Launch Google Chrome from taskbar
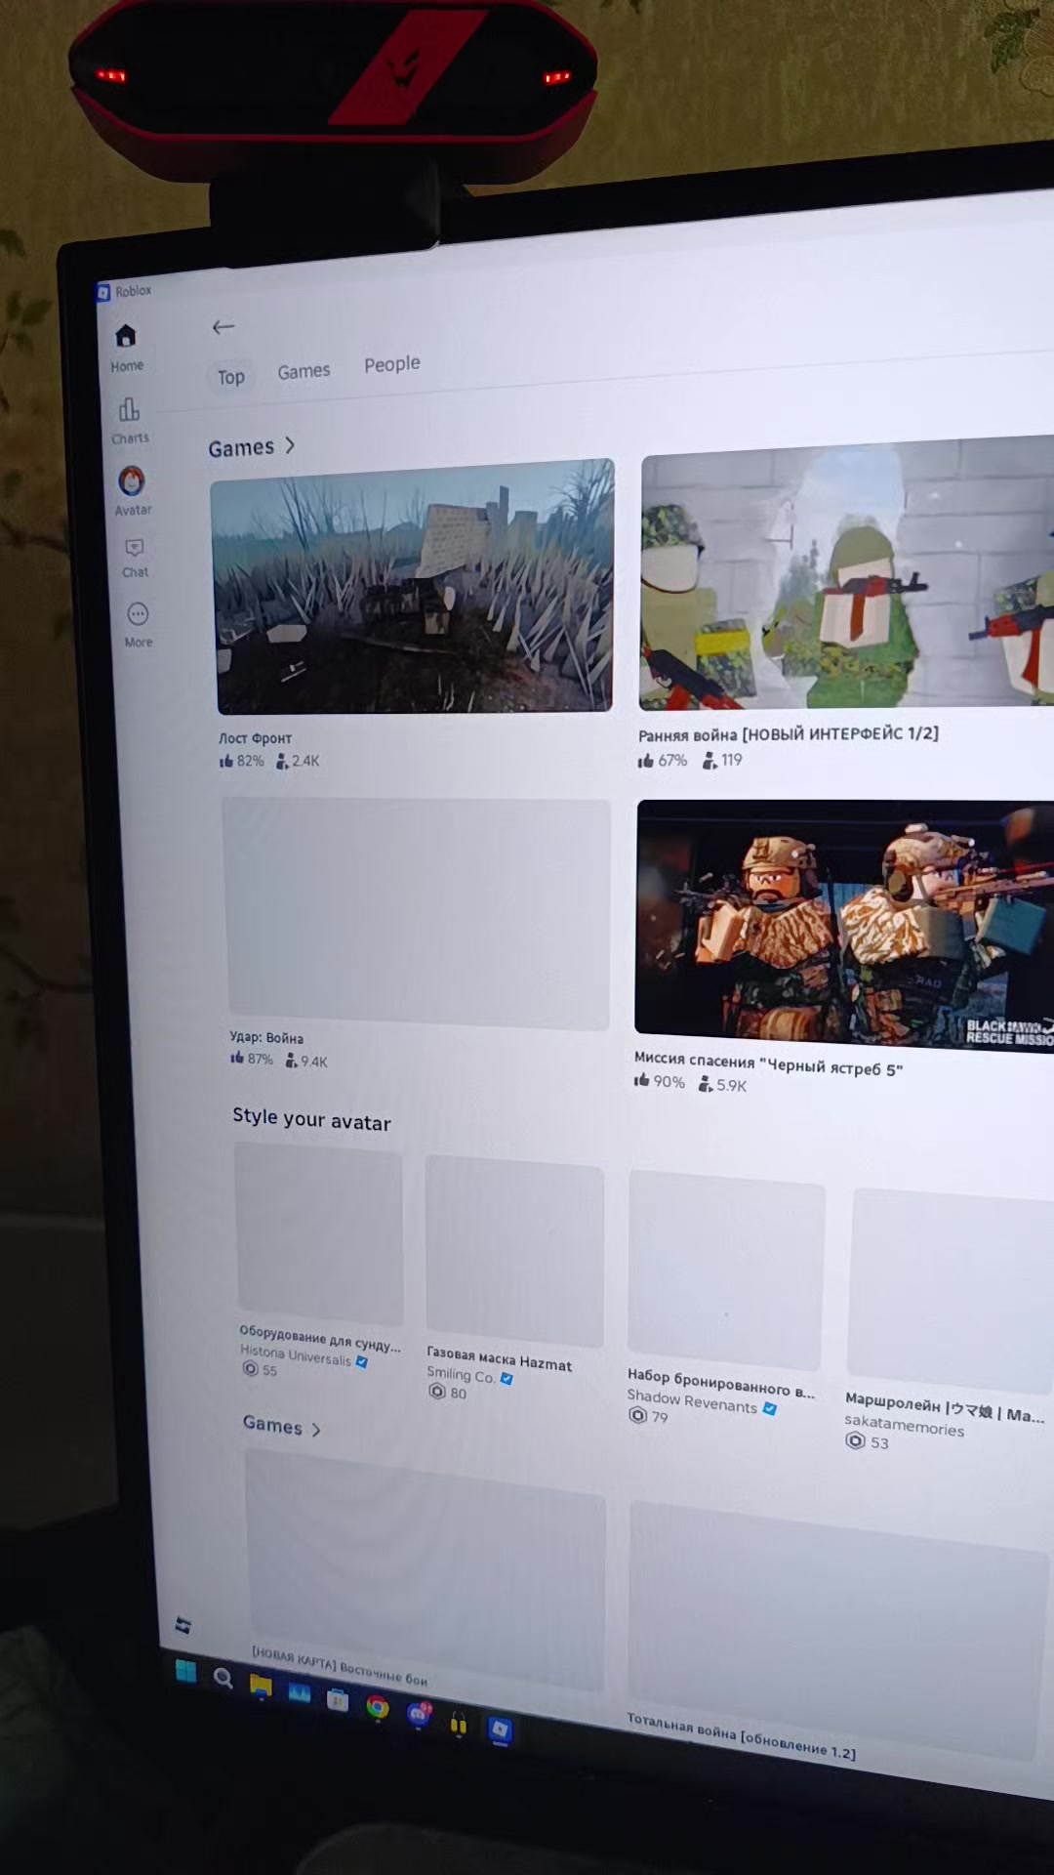This screenshot has width=1054, height=1875. click(x=378, y=1707)
